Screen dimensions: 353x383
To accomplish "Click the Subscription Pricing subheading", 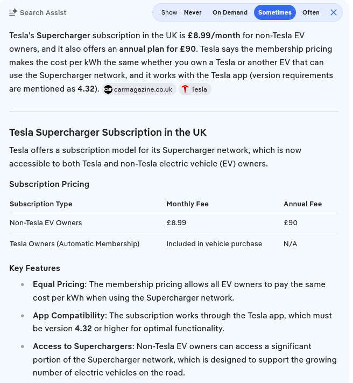I will pos(50,184).
